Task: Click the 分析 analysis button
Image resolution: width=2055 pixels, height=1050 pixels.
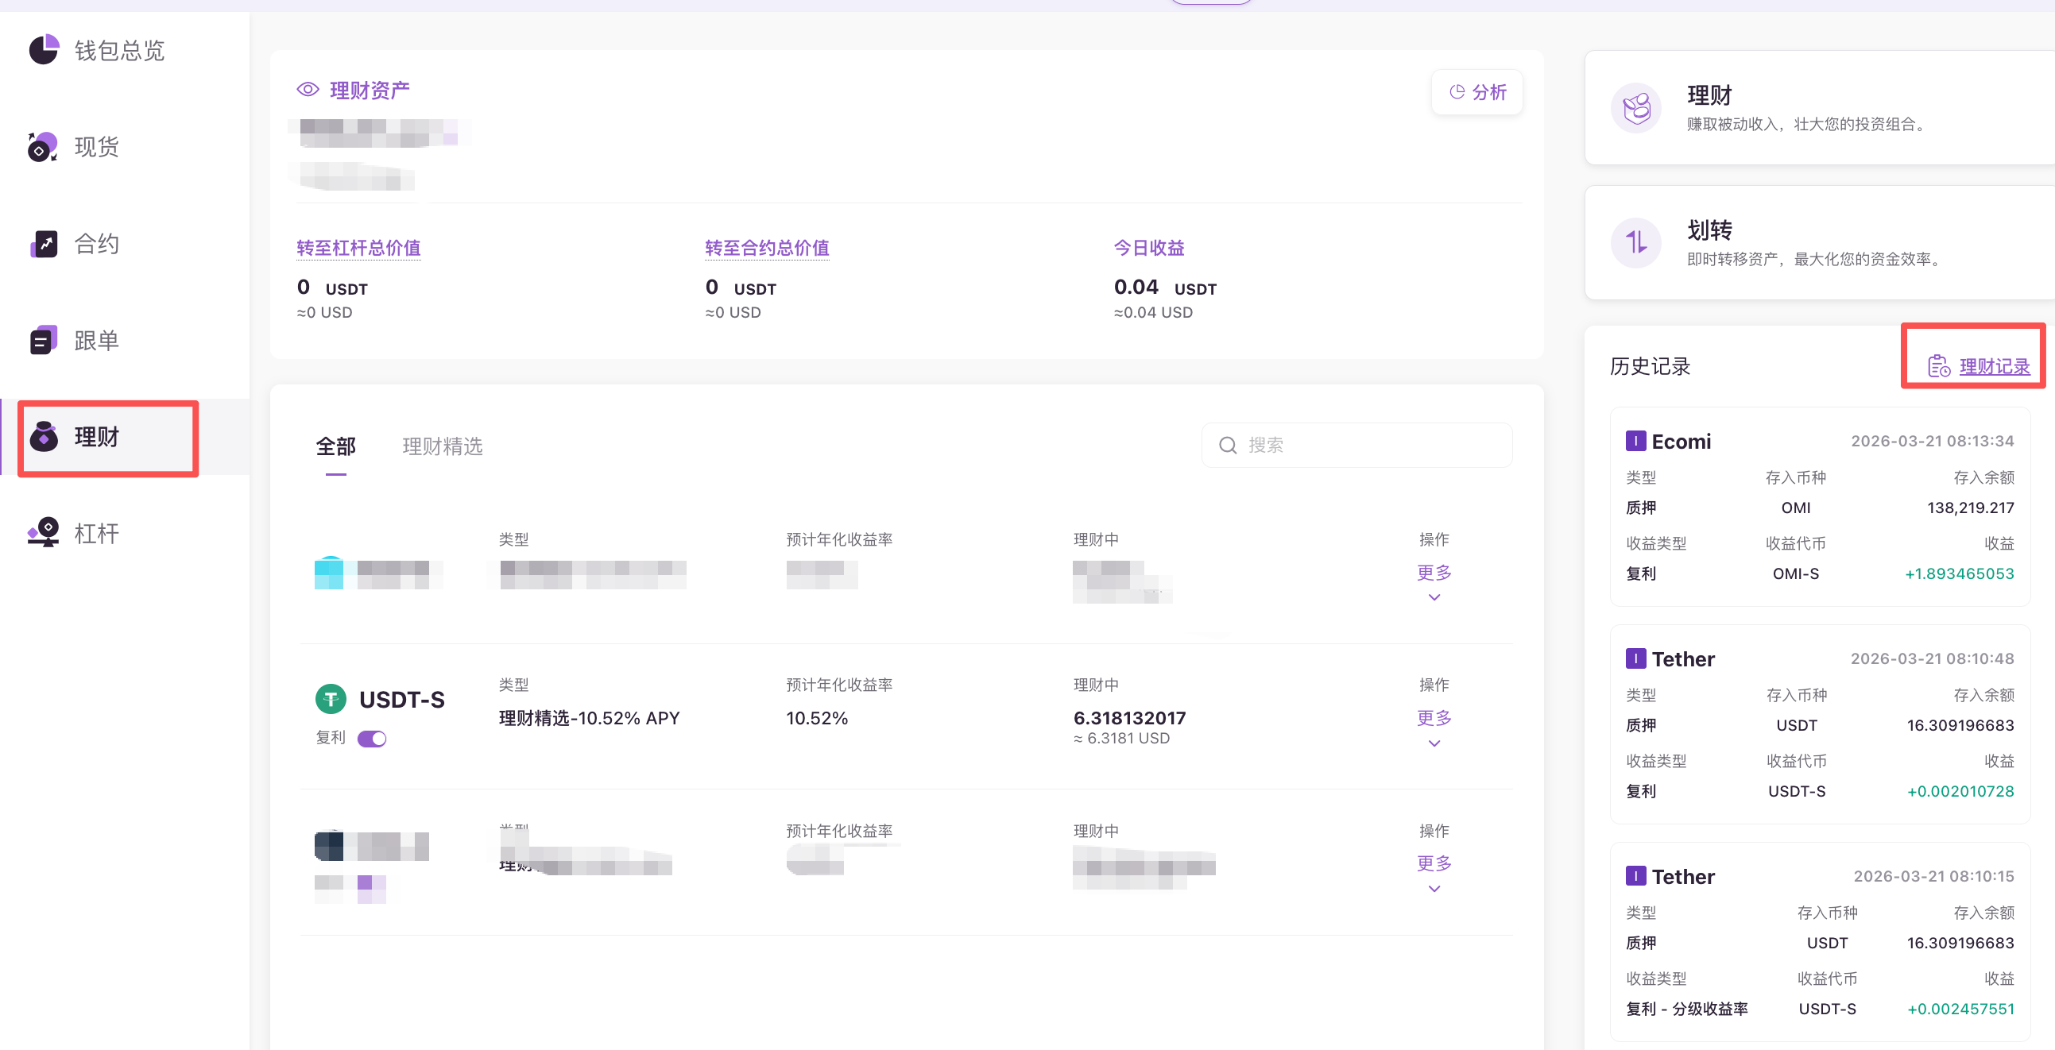Action: pyautogui.click(x=1477, y=92)
